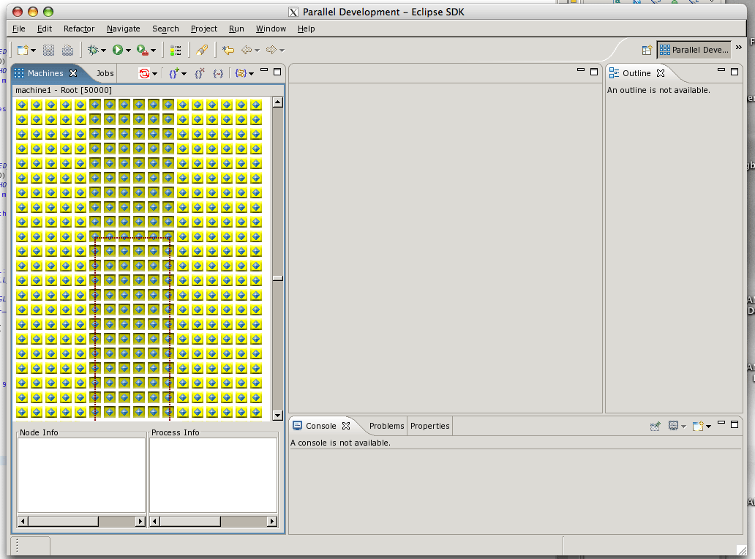
Task: Launch Debug with the bug icon
Action: pos(93,50)
